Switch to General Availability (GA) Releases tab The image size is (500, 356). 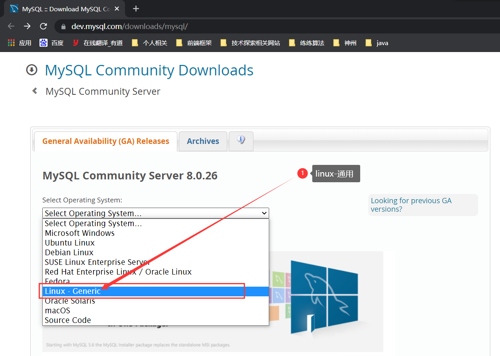pos(106,141)
